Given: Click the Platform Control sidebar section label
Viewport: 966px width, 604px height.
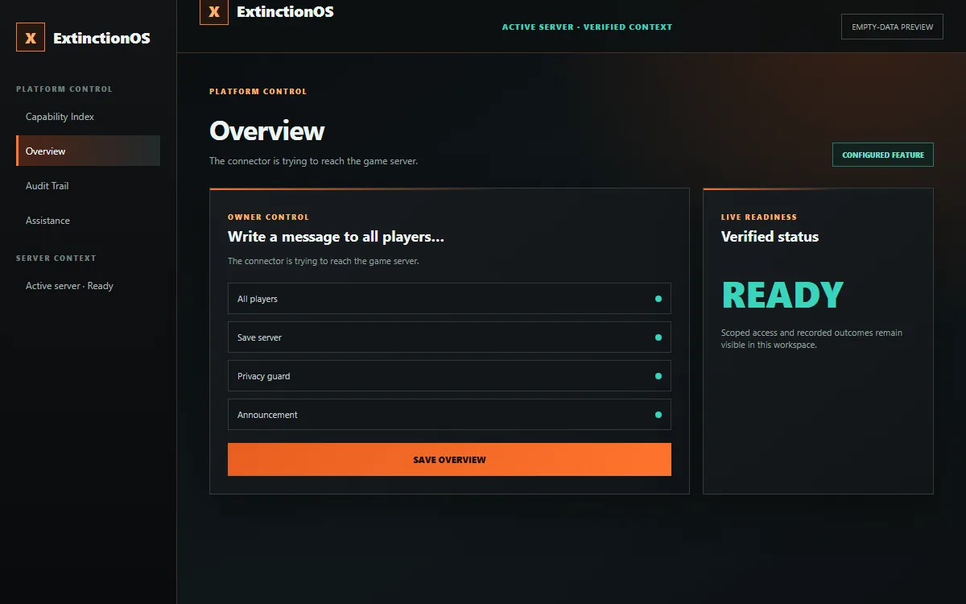Looking at the screenshot, I should click(x=64, y=89).
